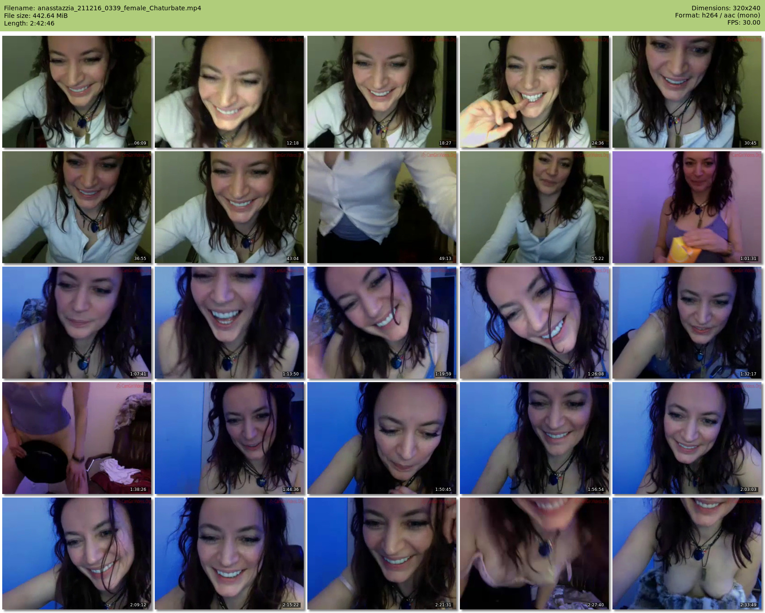Open the thumbnail at 18:27

(x=382, y=92)
